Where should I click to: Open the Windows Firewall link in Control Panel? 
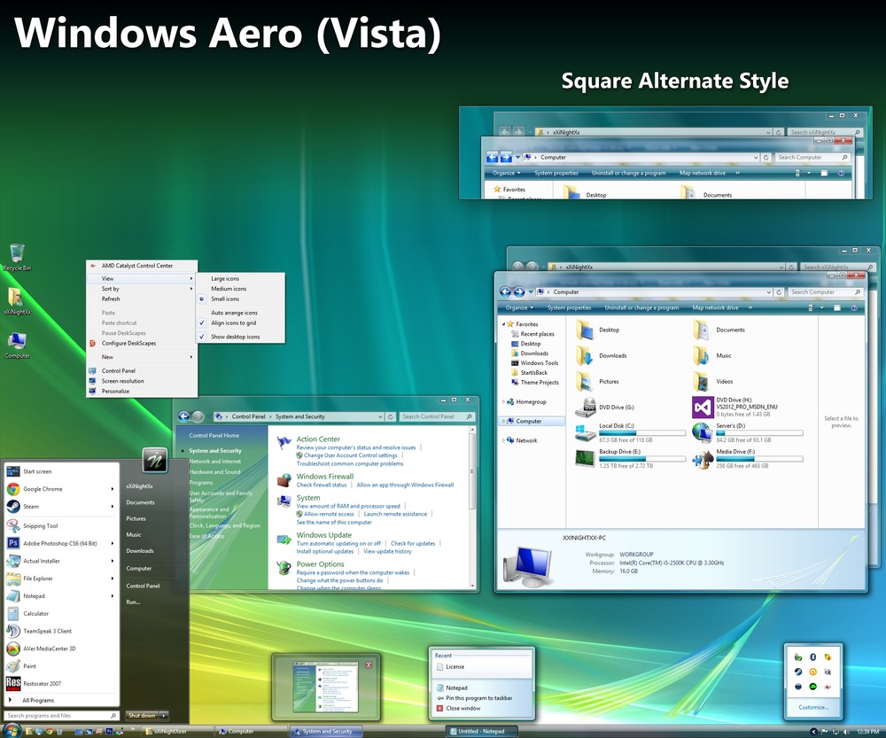325,477
